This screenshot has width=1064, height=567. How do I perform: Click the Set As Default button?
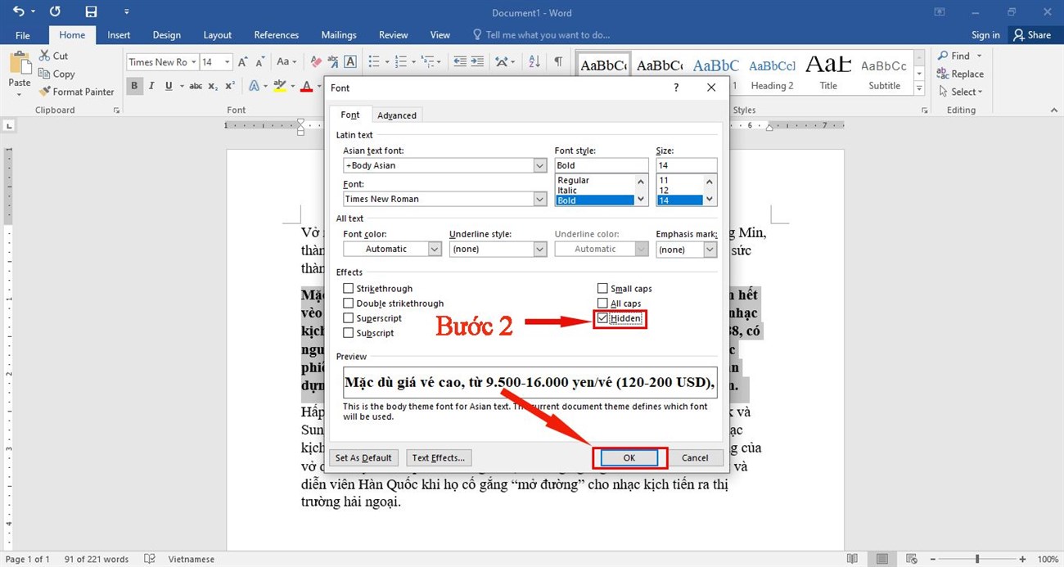point(363,457)
